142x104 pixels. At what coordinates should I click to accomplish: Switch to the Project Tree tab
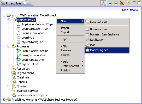[x=14, y=3]
